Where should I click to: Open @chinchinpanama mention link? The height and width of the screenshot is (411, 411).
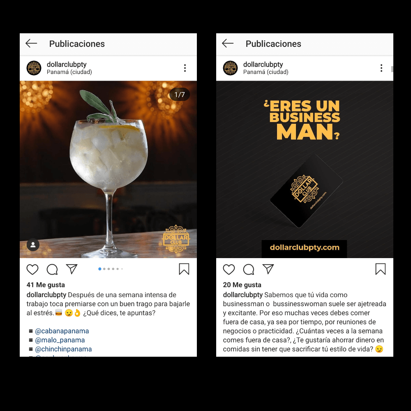point(63,349)
